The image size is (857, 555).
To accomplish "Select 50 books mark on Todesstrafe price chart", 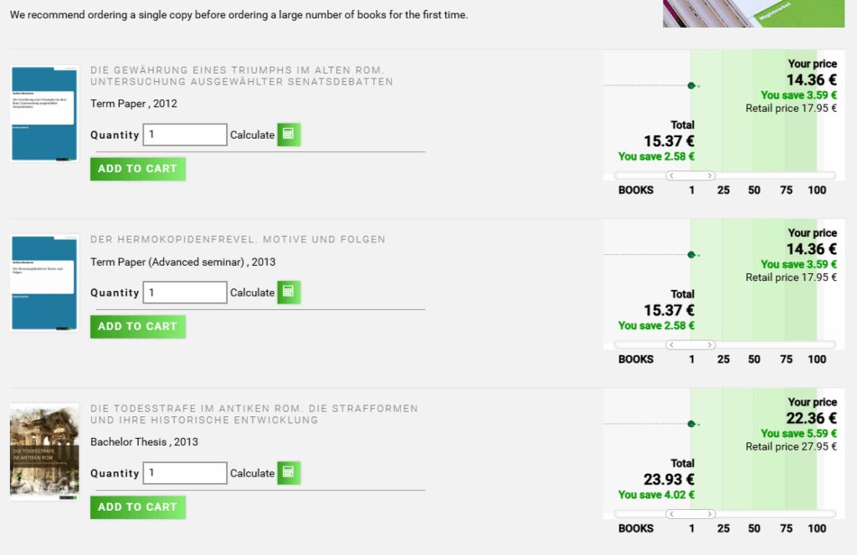I will click(x=754, y=528).
